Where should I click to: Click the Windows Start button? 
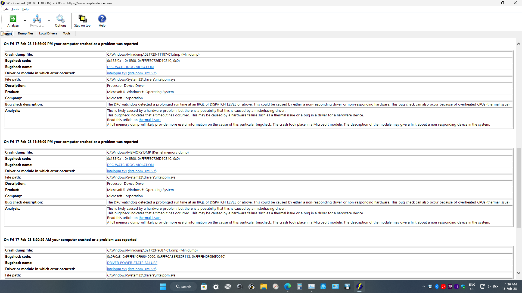coord(163,286)
